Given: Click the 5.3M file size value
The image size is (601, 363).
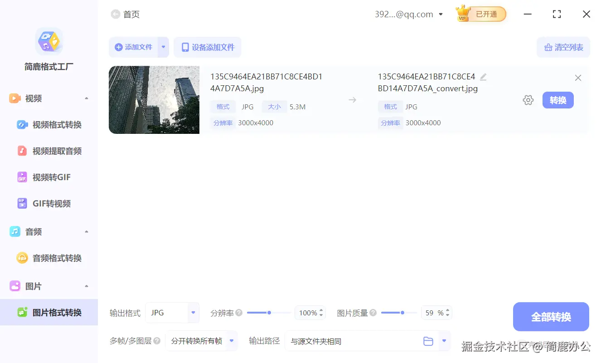Looking at the screenshot, I should click(x=297, y=107).
